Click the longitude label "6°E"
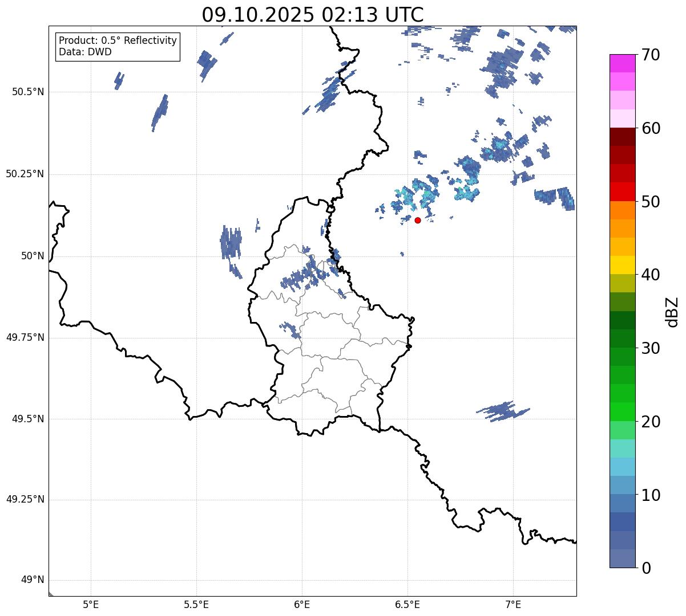Screen dimensions: 686x616 (x=302, y=604)
